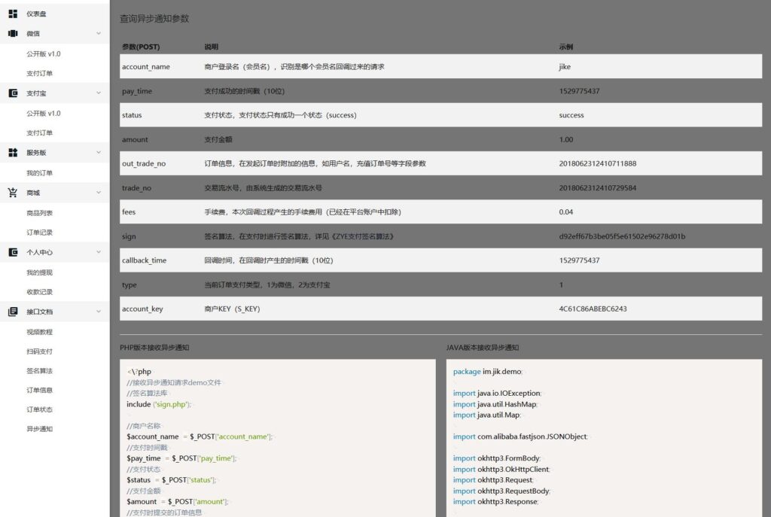Collapse the 微信 section using its chevron
The height and width of the screenshot is (517, 771).
[x=98, y=34]
